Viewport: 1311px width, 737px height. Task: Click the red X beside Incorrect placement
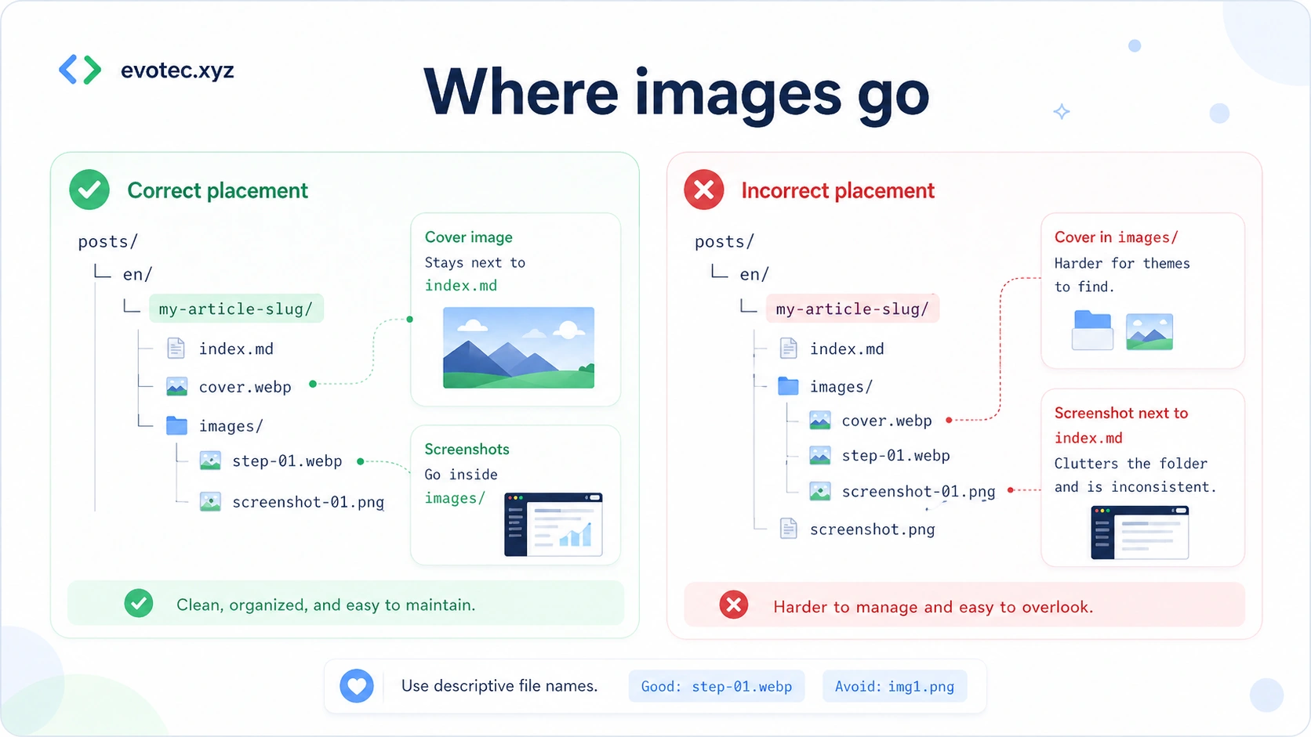(x=703, y=190)
